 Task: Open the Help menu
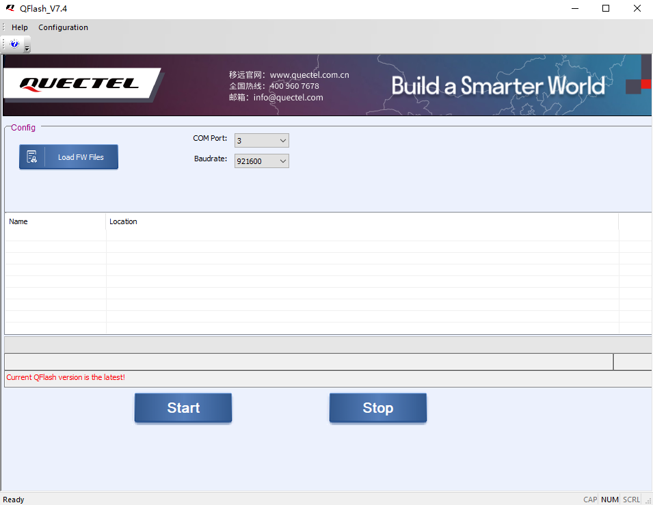click(x=20, y=27)
